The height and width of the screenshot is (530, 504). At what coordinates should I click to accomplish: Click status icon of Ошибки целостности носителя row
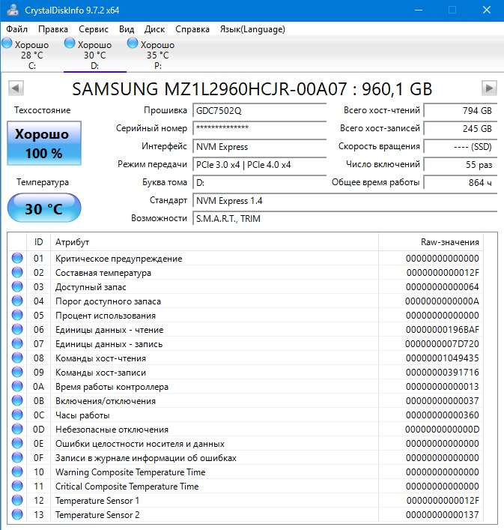pos(17,443)
